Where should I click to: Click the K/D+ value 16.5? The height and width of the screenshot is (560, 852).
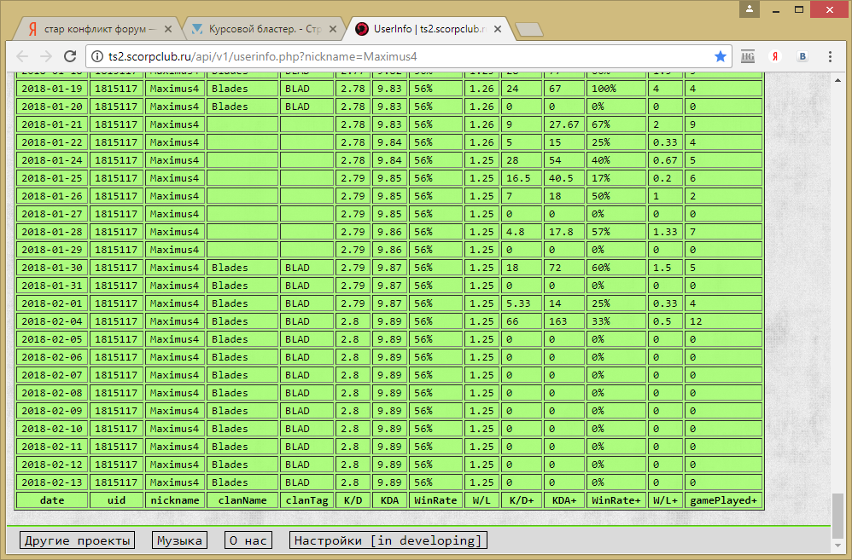[x=522, y=178]
